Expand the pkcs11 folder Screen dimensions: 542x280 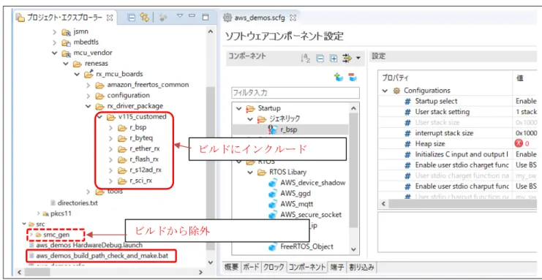click(x=38, y=213)
